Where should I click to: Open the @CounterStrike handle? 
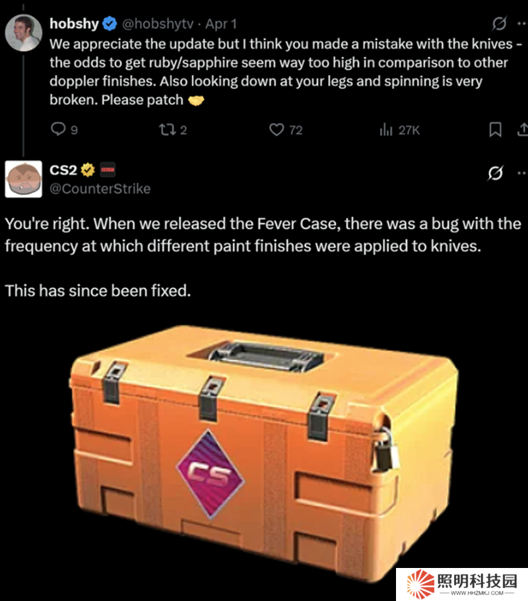(100, 189)
